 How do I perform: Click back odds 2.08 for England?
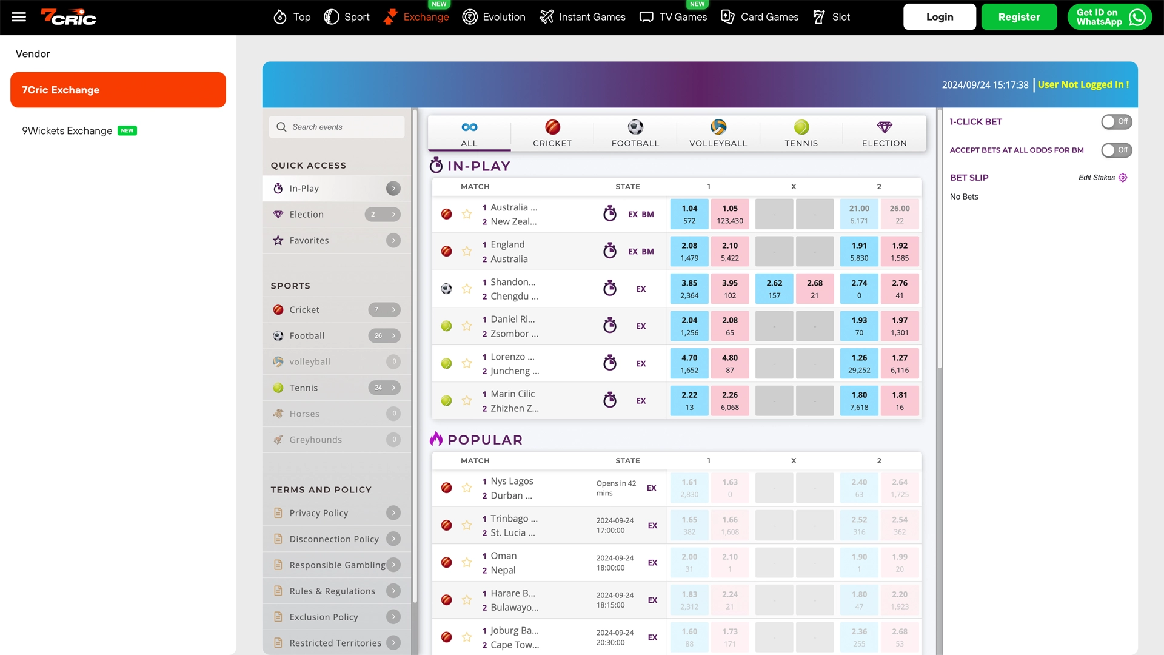pos(689,251)
